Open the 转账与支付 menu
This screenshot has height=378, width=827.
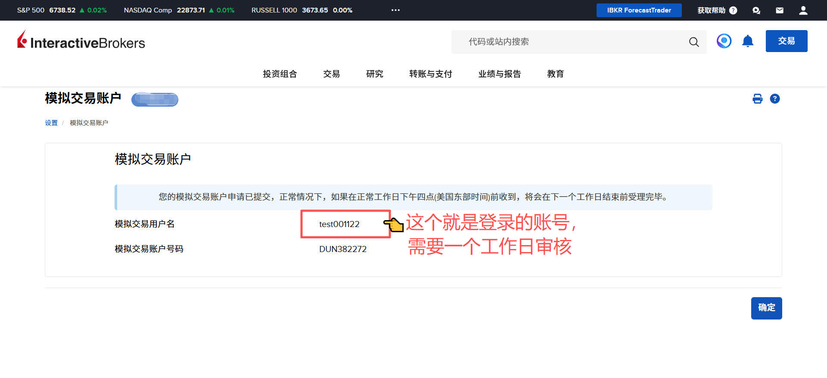coord(430,74)
